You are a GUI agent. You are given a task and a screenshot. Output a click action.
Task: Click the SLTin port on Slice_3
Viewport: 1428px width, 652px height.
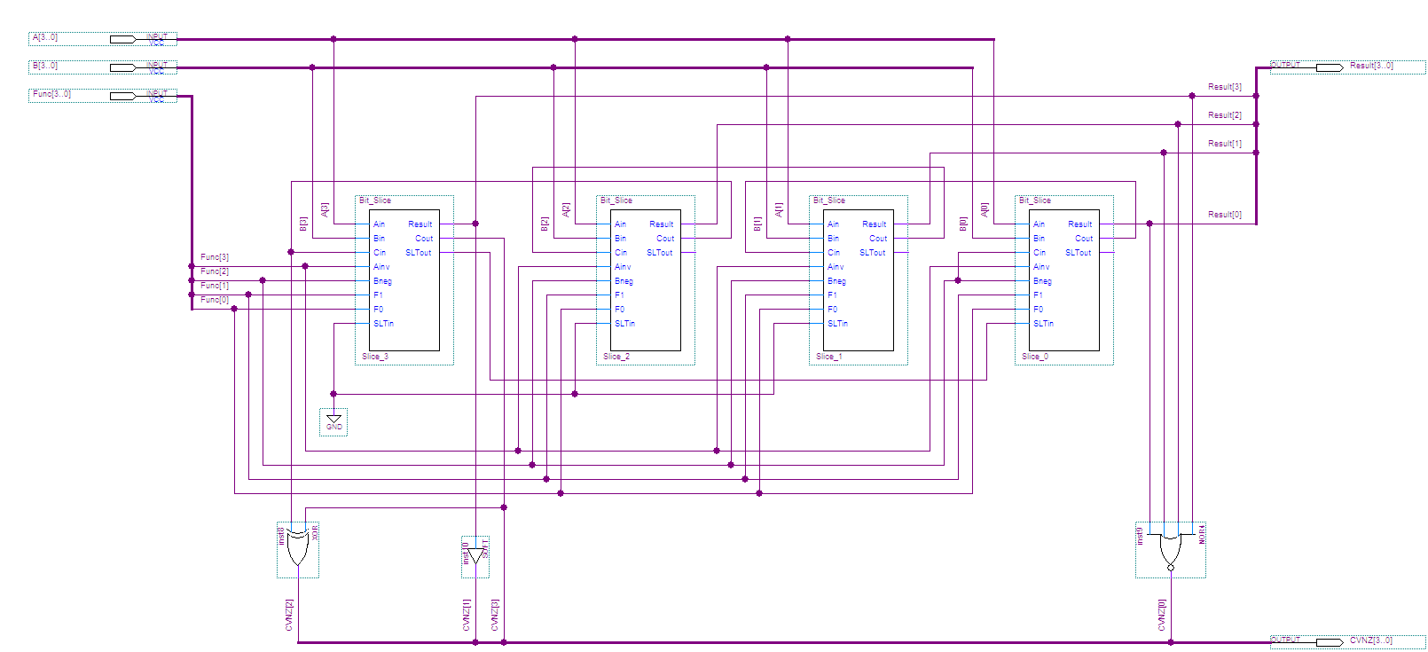(383, 324)
